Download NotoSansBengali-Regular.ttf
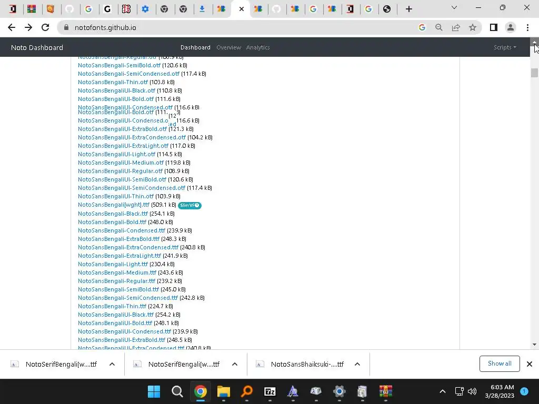This screenshot has width=539, height=404. 116,281
